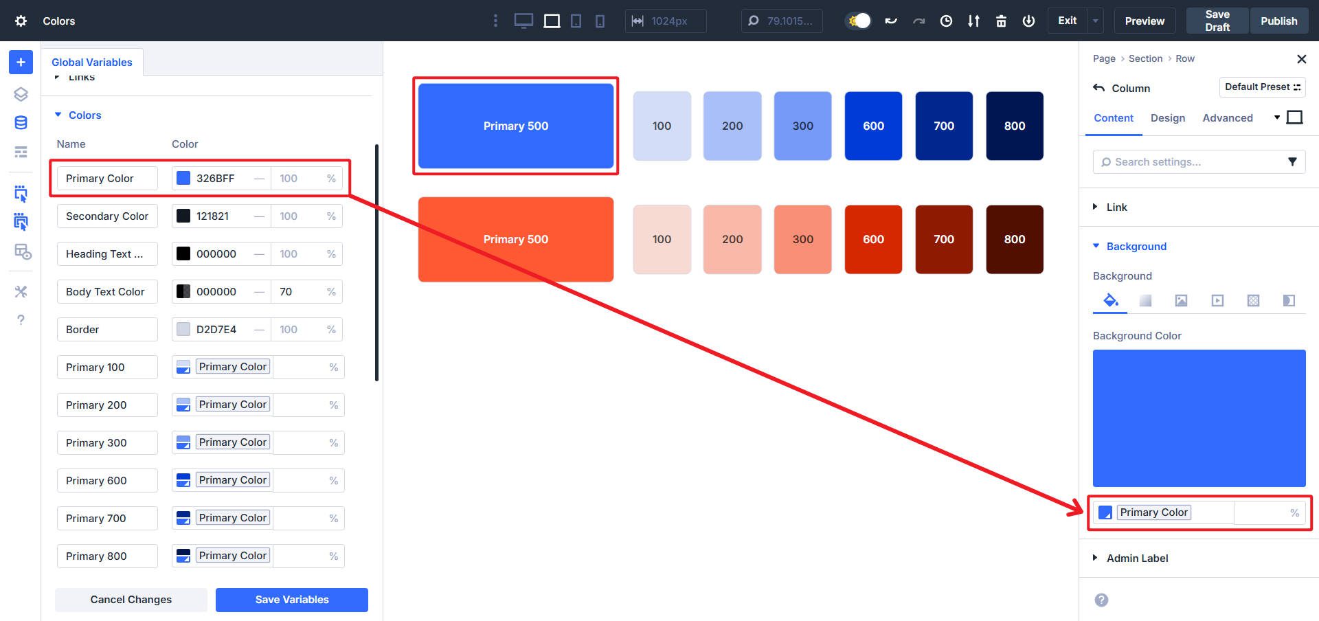Select the image background type icon

(1181, 300)
